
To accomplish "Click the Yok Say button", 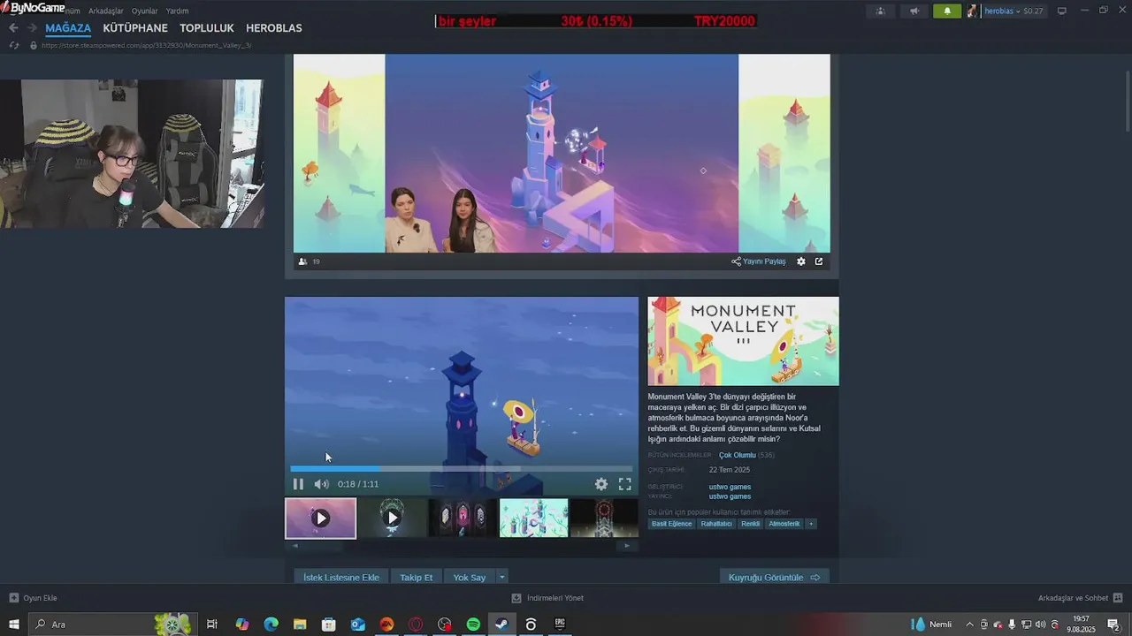I will point(469,578).
